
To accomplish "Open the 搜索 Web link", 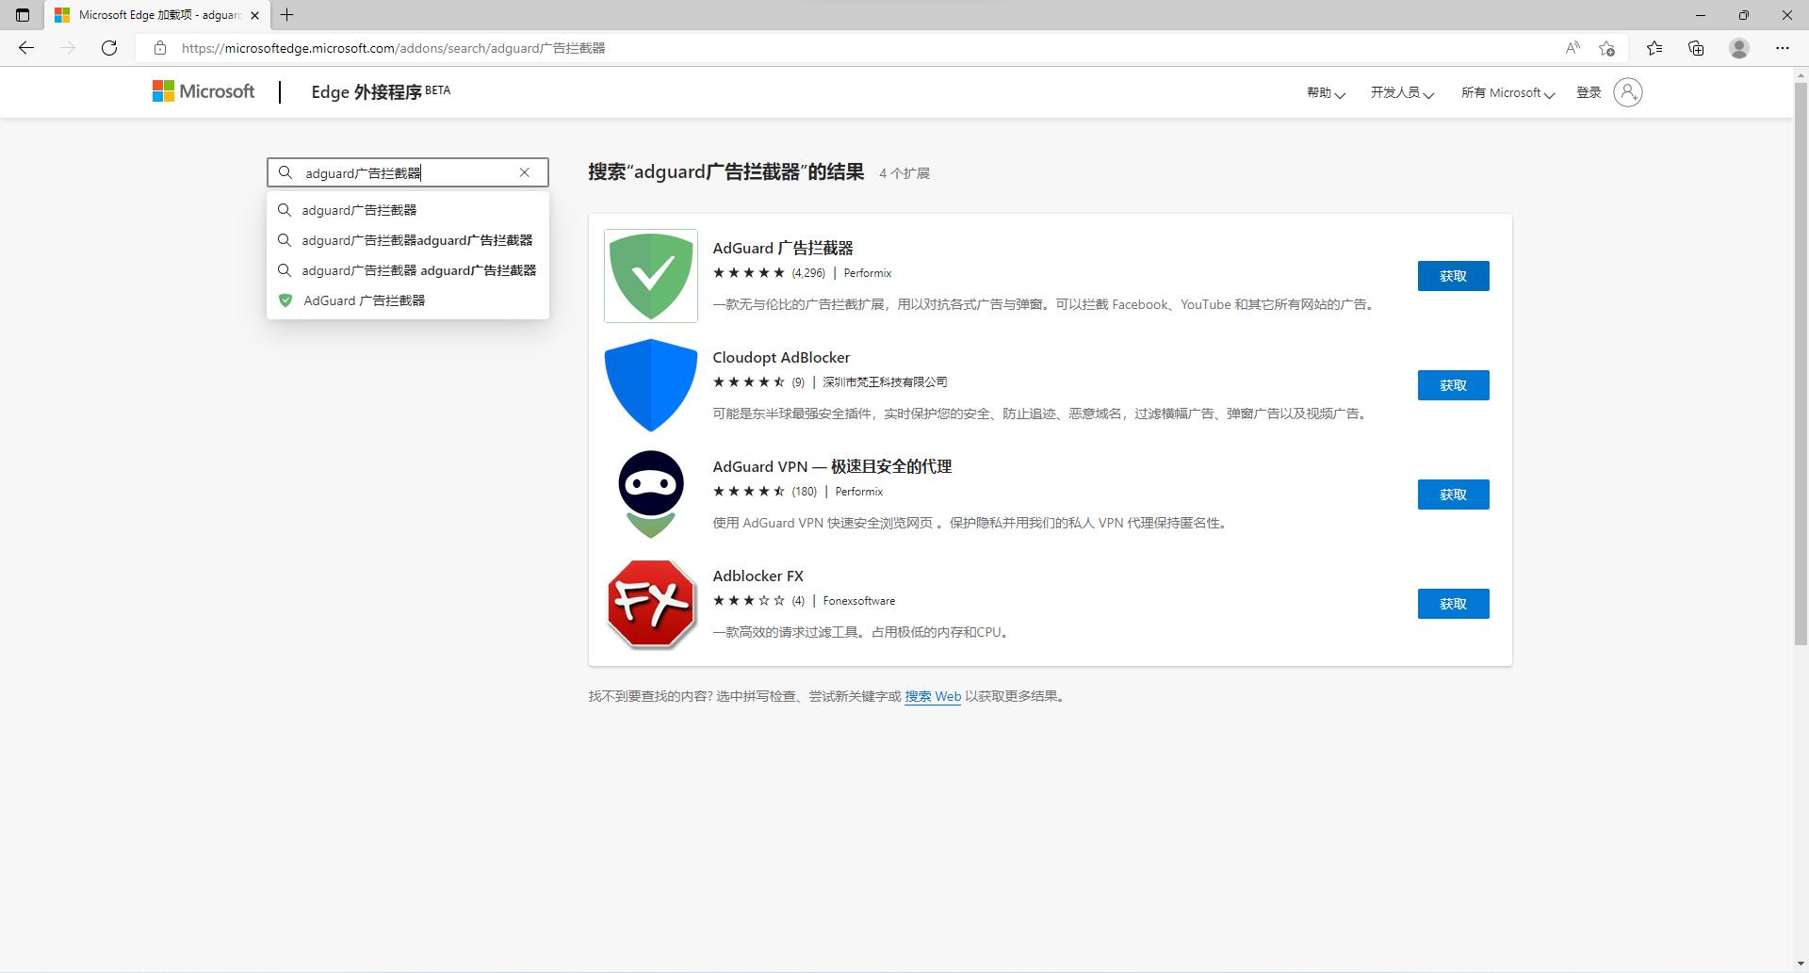I will coord(933,695).
